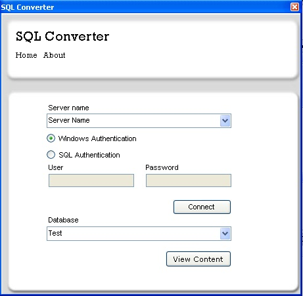Expand the Database dropdown arrow
Viewport: 303px width, 296px height.
point(225,234)
